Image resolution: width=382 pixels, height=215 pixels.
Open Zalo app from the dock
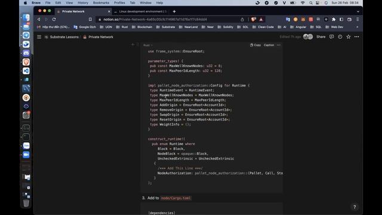pyautogui.click(x=26, y=146)
